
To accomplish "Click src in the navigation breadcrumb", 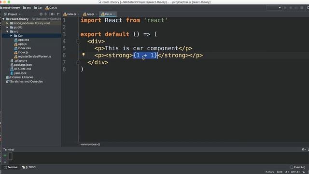I will tap(27, 8).
